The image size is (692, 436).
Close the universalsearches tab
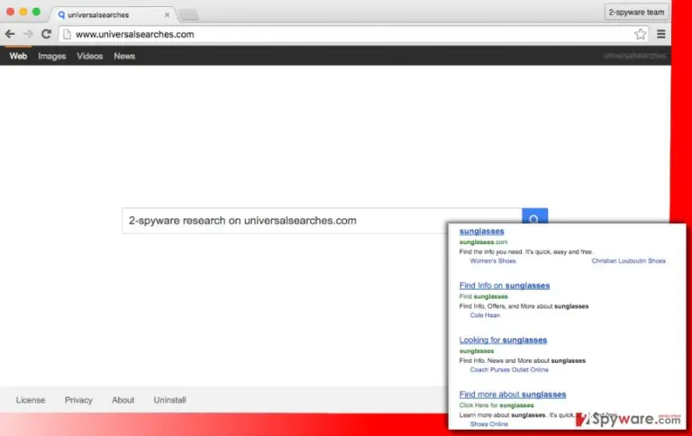pyautogui.click(x=167, y=15)
